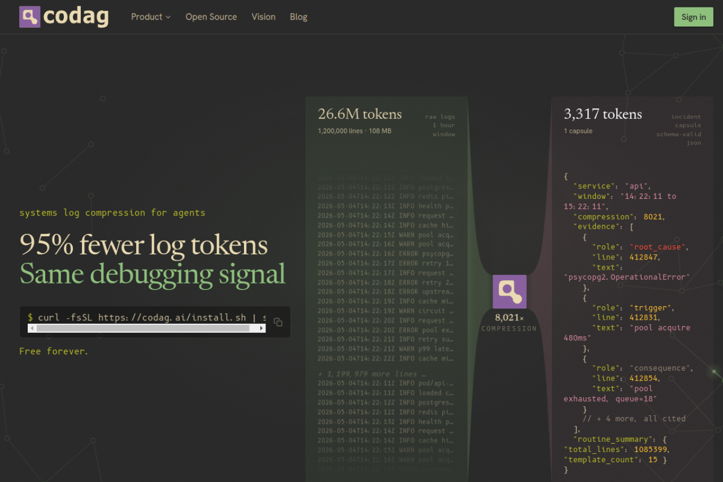Click "psycopg2.OperationalError" text
Screen dimensions: 723x482
(627, 277)
